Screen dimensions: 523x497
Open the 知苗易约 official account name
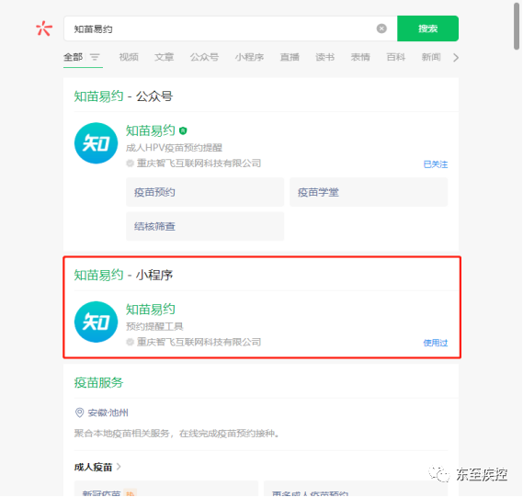pyautogui.click(x=151, y=130)
